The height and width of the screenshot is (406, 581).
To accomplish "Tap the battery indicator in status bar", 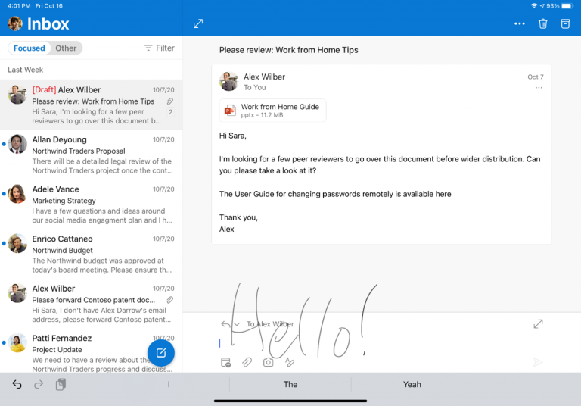I will point(567,5).
